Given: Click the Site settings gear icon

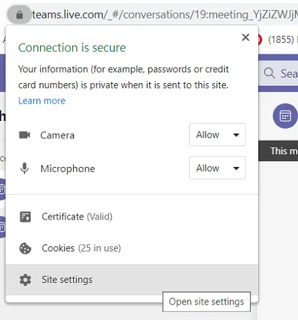Looking at the screenshot, I should click(x=25, y=280).
